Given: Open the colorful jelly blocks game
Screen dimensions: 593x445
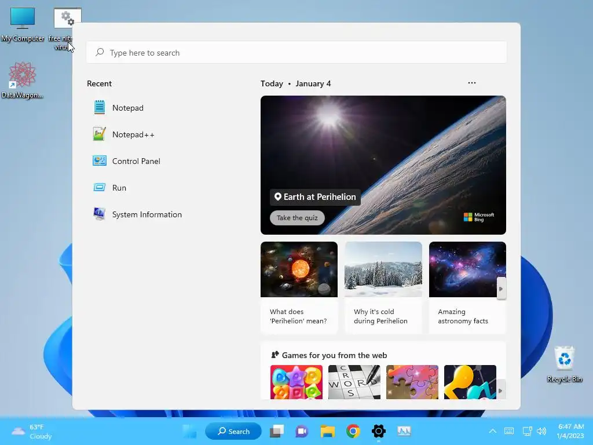Looking at the screenshot, I should coord(296,382).
